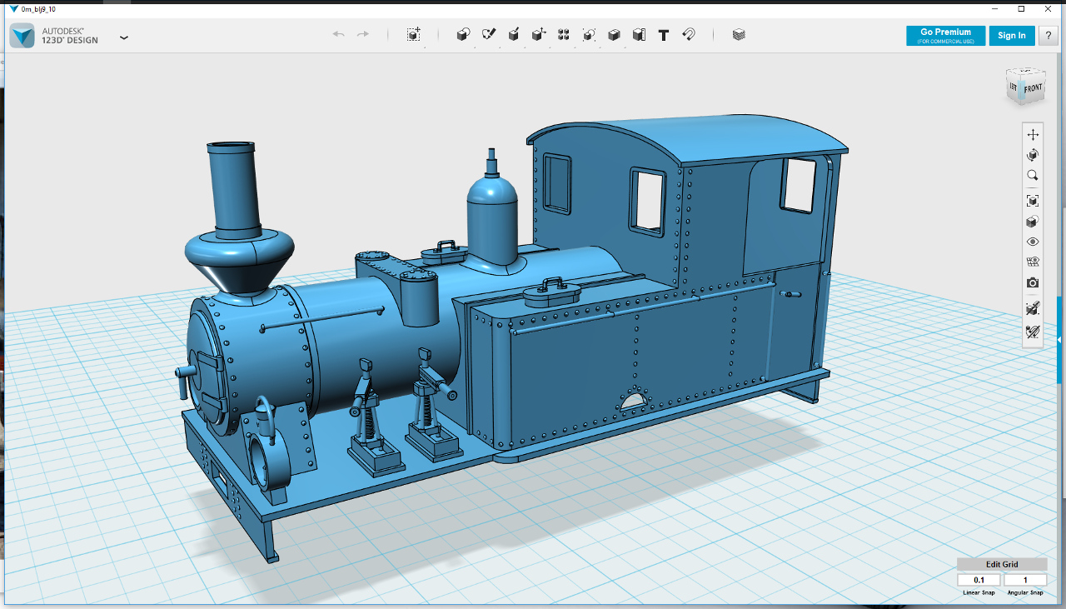
Task: Toggle sketch snapping on or off
Action: 1033,332
